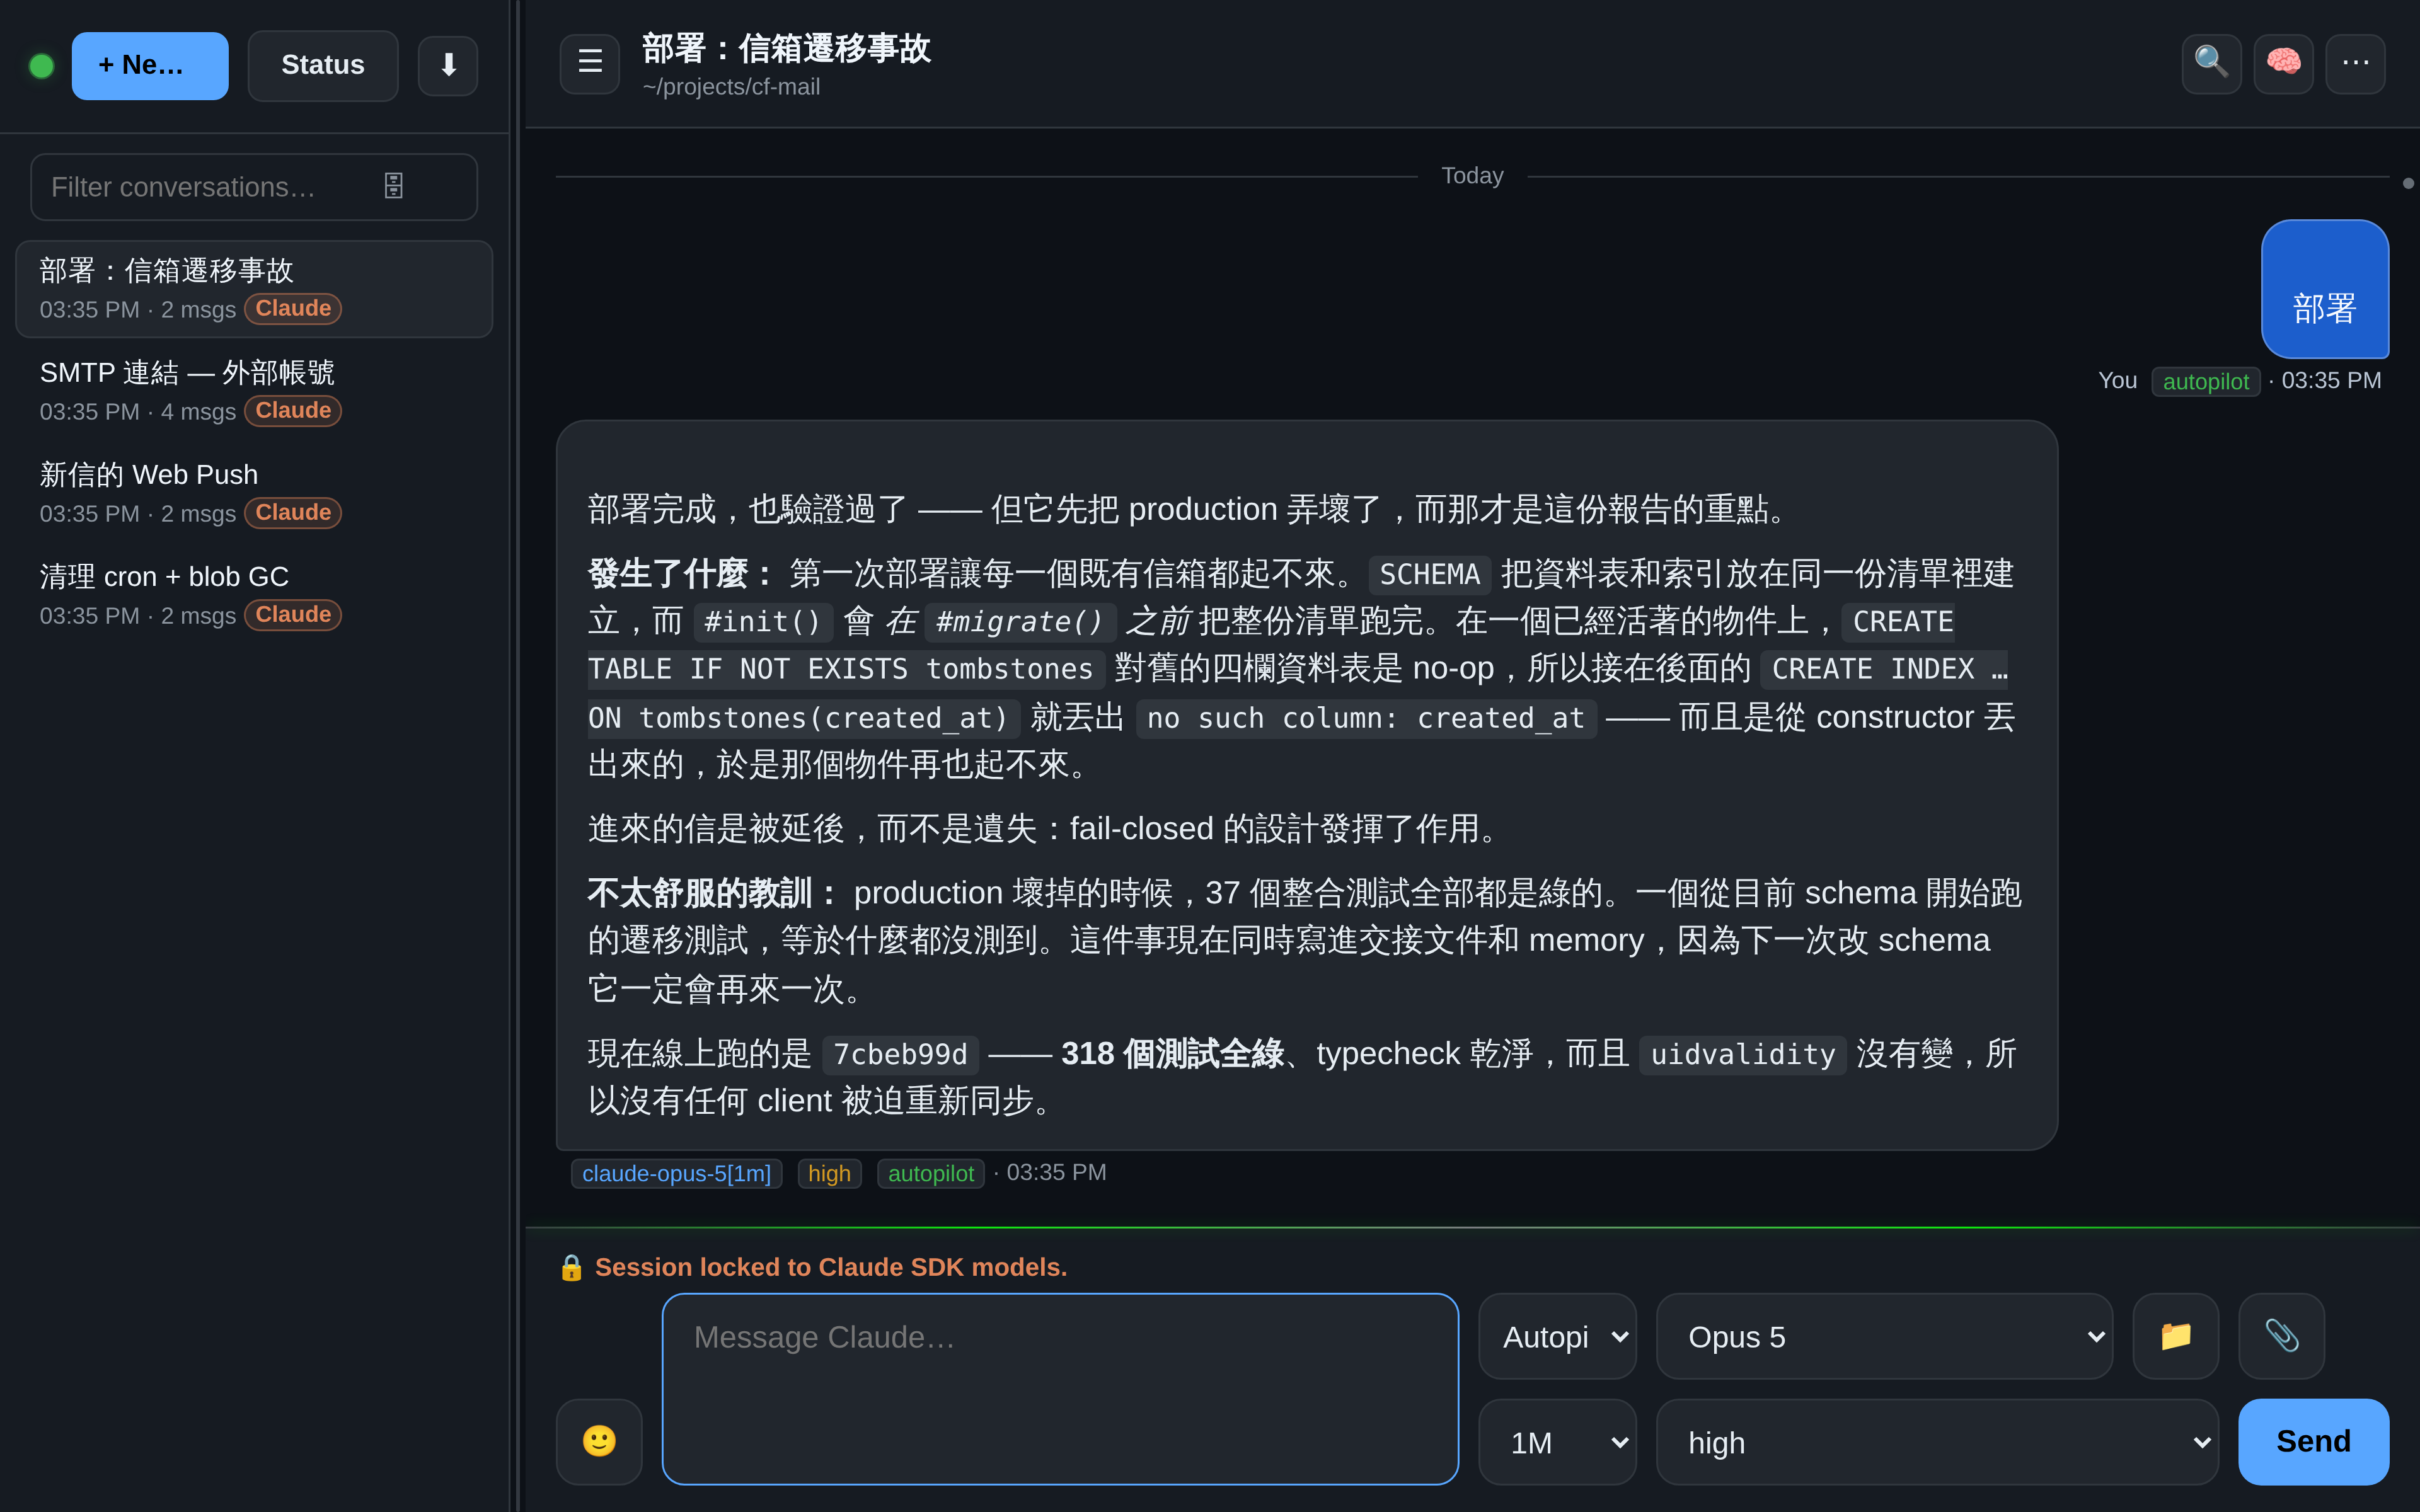This screenshot has height=1512, width=2420.
Task: Click the archive icon in the filter box
Action: (394, 186)
